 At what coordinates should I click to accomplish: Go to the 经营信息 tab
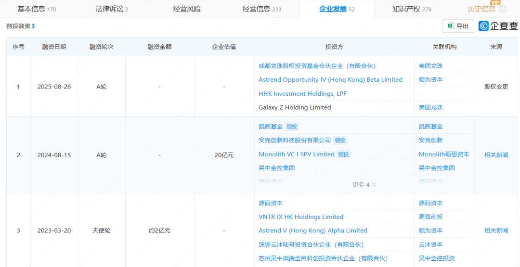[x=261, y=9]
